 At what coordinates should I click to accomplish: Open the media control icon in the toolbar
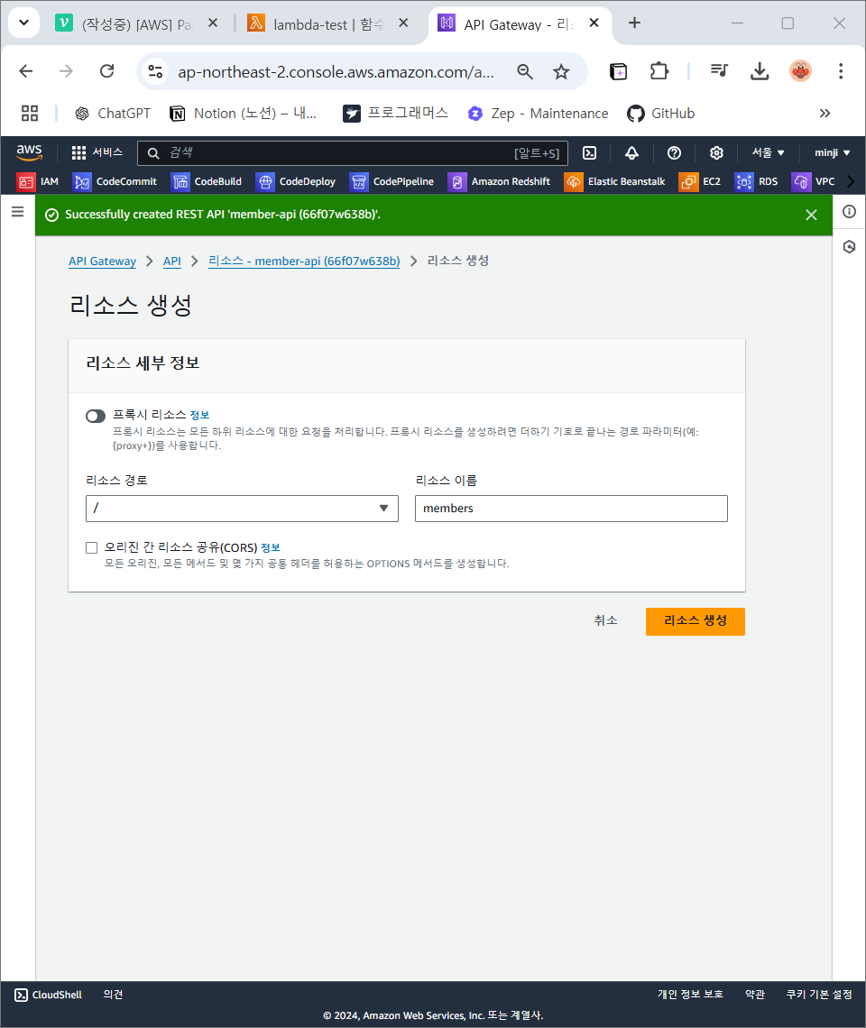(x=719, y=71)
